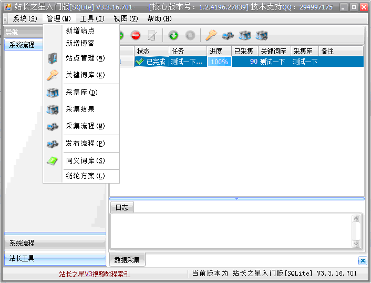Open the 帮助(H) menu
The image size is (371, 283).
click(159, 19)
